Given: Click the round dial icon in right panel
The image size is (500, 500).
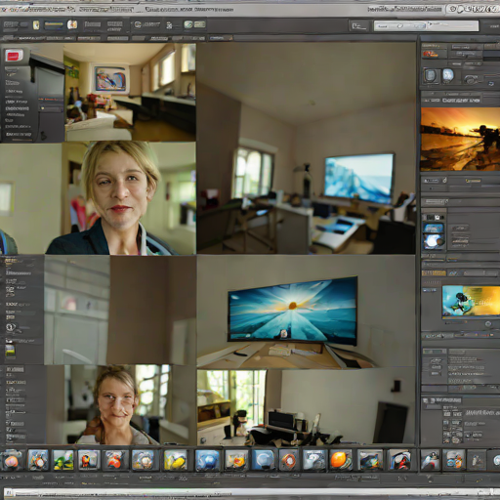Looking at the screenshot, I should point(471,79).
